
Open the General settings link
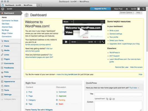(x=116, y=34)
